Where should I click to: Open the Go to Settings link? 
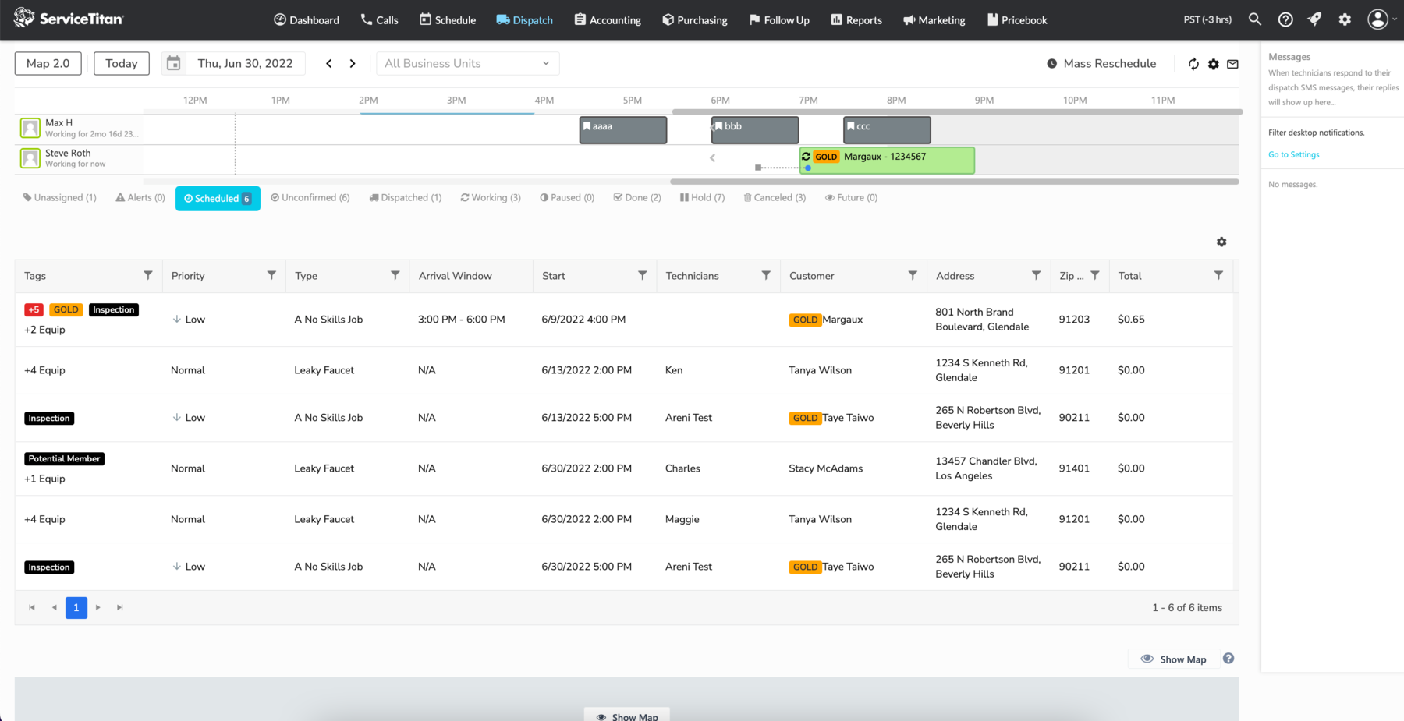[x=1293, y=154]
